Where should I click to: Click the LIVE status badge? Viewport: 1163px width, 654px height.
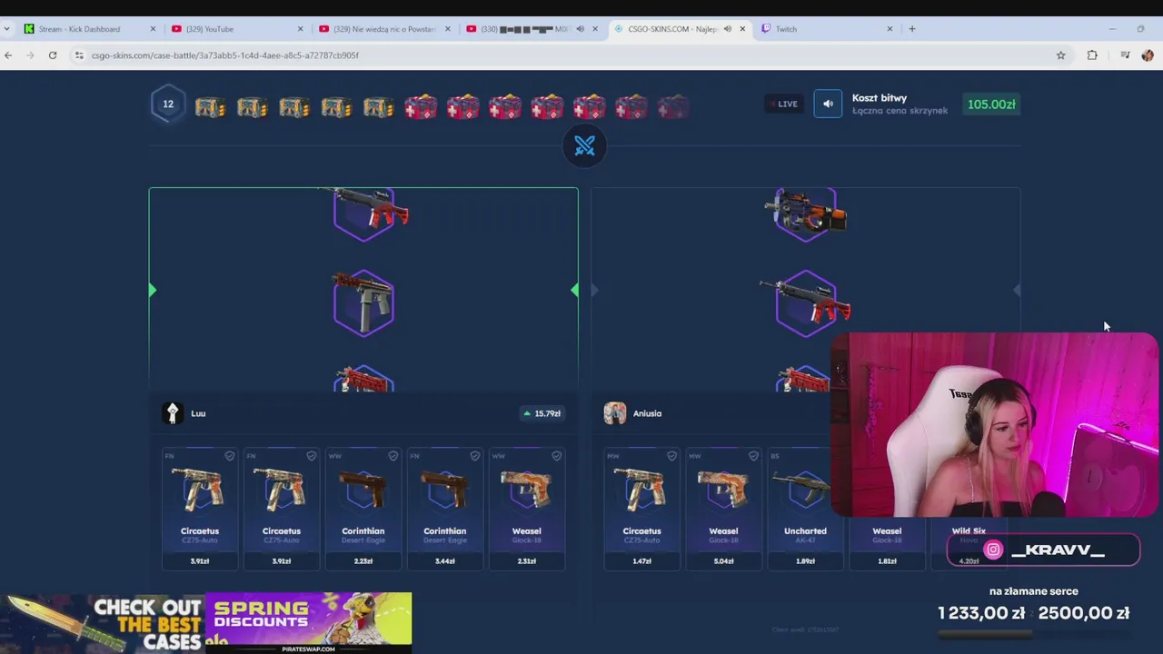(x=782, y=104)
